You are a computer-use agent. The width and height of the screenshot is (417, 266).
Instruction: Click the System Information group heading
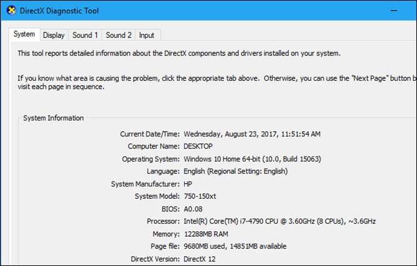[53, 118]
